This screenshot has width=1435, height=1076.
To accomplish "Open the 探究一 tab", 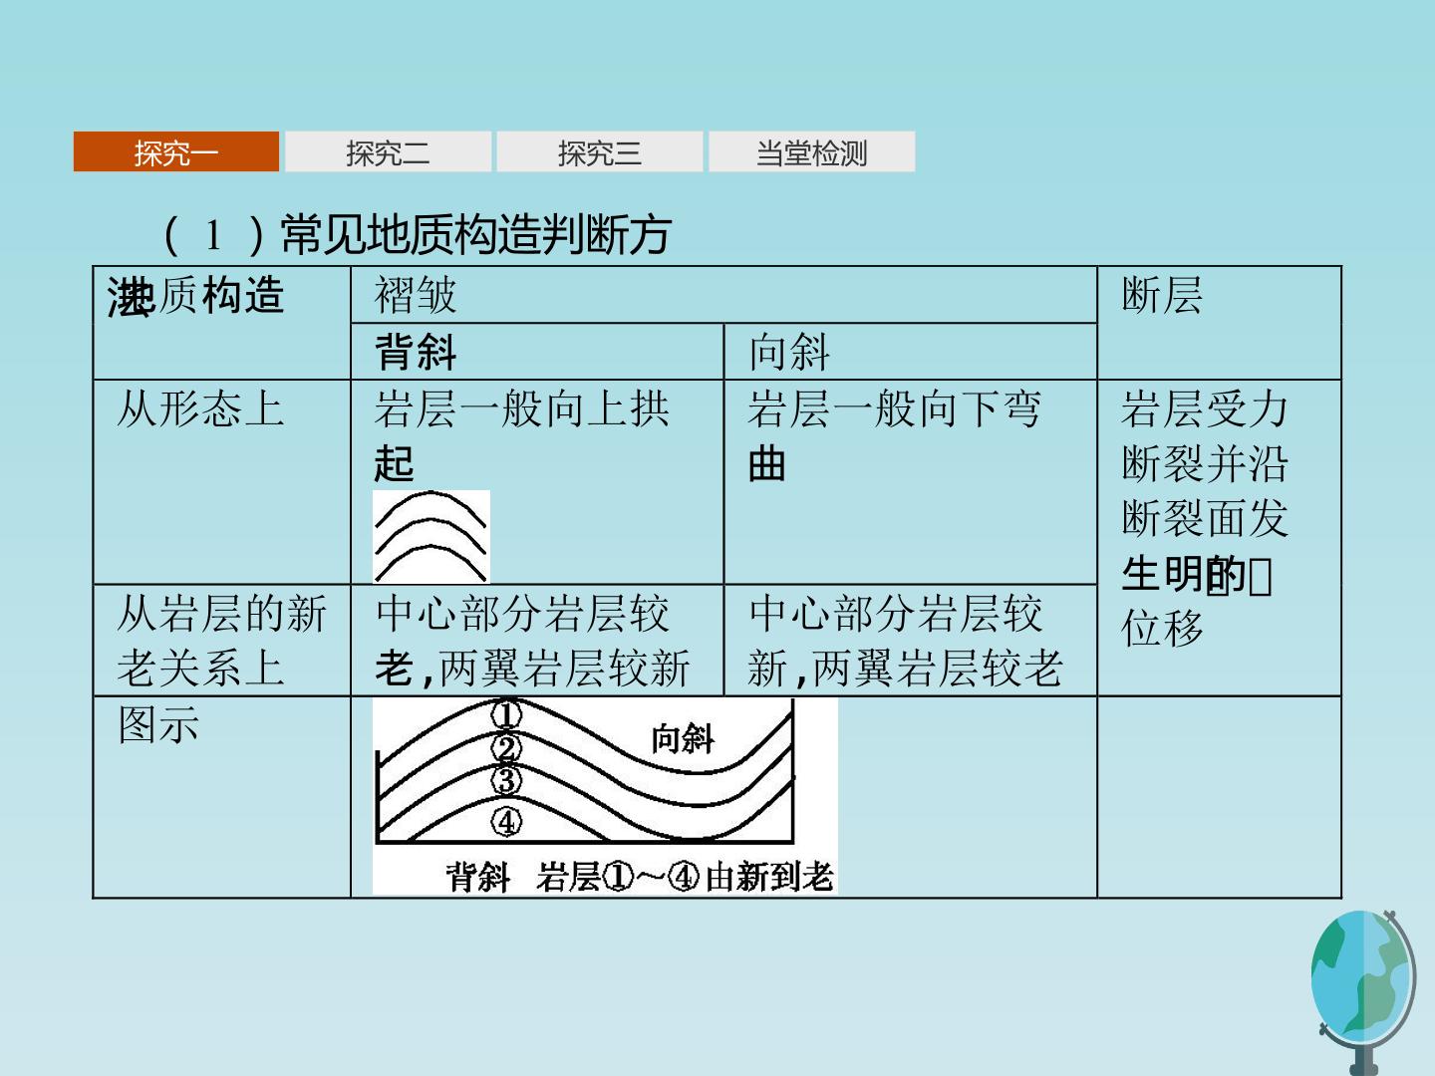I will point(176,152).
